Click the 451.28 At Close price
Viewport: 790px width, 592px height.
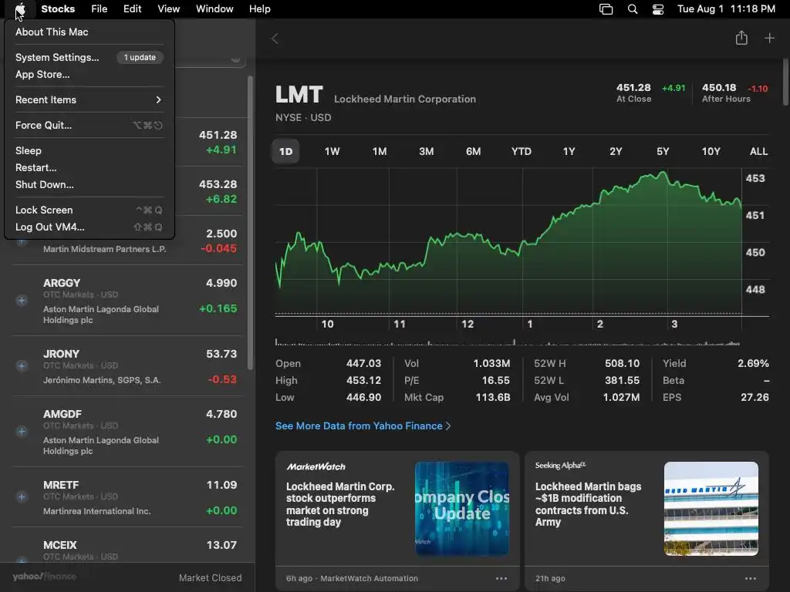(x=633, y=88)
